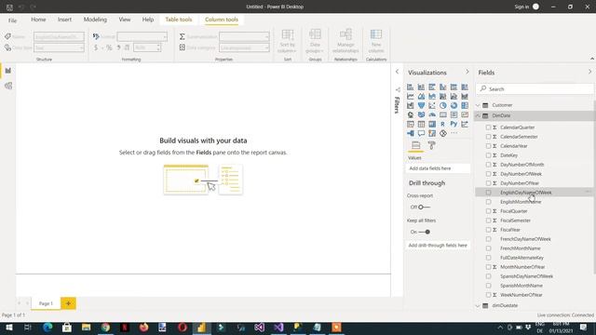Choose the area chart visualization
596x335 pixels.
(421, 97)
